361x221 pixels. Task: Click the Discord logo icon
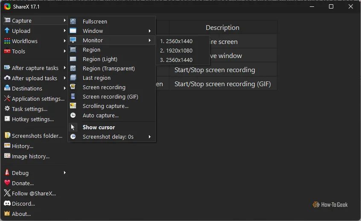click(x=7, y=204)
